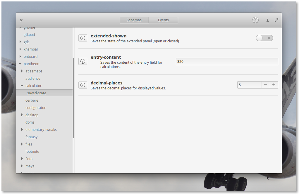Click the info icon for extended-shown
The image size is (299, 194).
83,38
